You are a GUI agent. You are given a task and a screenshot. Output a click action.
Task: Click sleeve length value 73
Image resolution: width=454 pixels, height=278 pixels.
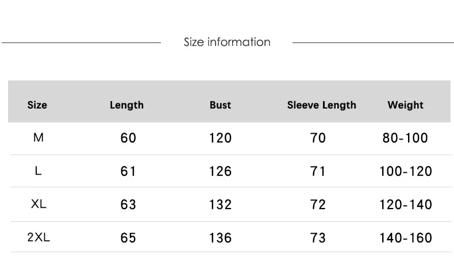[x=318, y=238]
